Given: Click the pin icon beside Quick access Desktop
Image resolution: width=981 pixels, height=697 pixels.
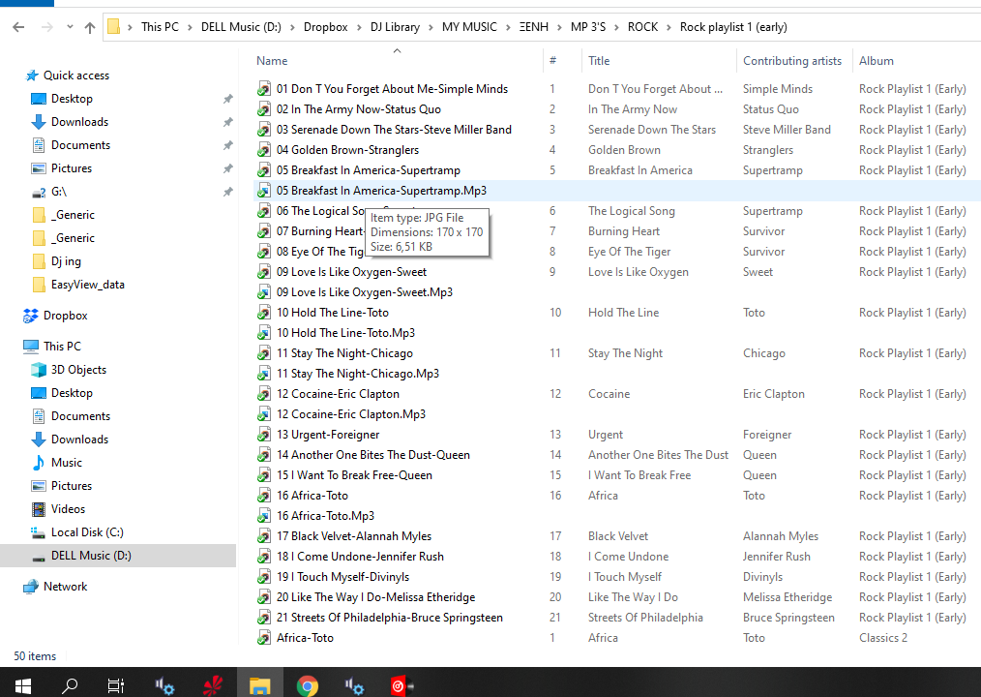Looking at the screenshot, I should coord(227,99).
